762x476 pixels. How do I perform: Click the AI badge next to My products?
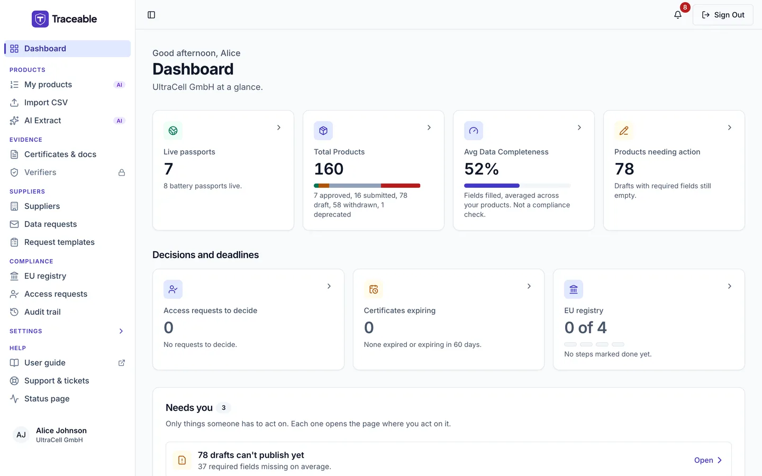click(120, 85)
